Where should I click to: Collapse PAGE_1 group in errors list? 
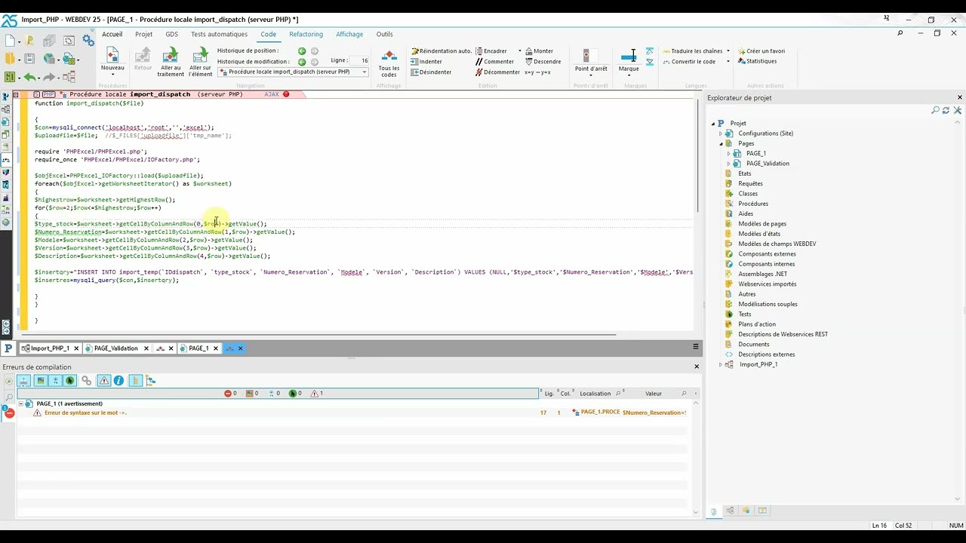20,404
